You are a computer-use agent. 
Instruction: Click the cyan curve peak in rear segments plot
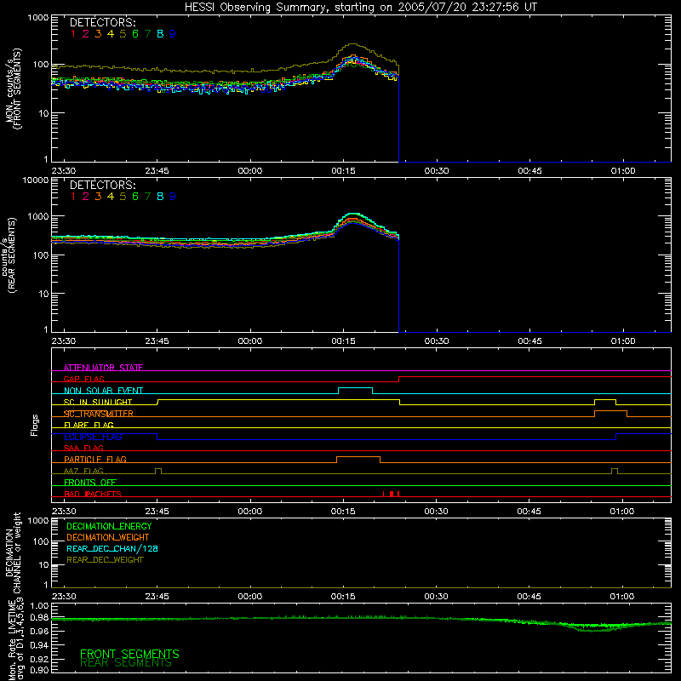[x=353, y=214]
